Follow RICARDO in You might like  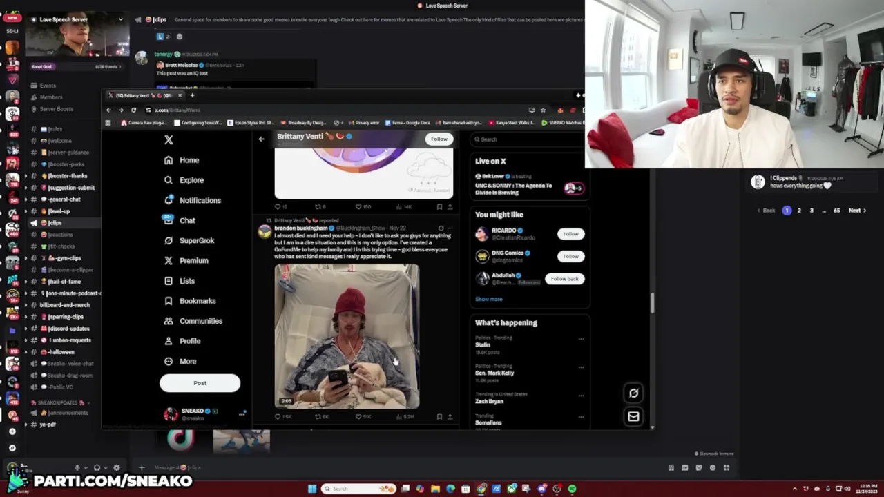(x=570, y=234)
